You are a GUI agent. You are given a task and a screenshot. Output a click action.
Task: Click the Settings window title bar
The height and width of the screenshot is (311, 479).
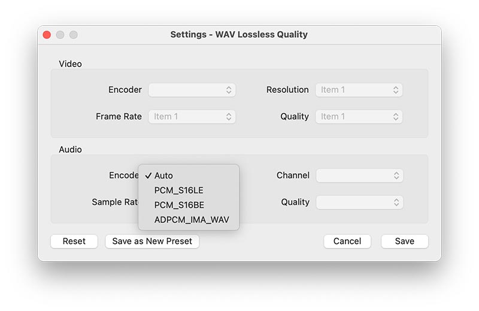239,35
